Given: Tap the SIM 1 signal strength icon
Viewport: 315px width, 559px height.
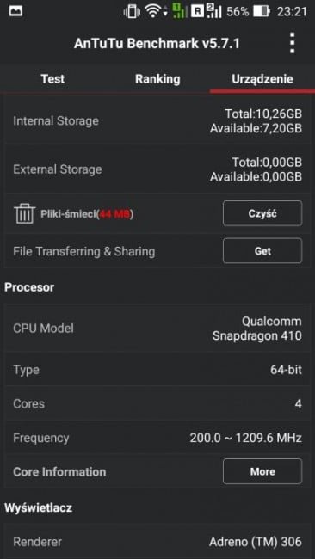Looking at the screenshot, I should click(x=179, y=11).
